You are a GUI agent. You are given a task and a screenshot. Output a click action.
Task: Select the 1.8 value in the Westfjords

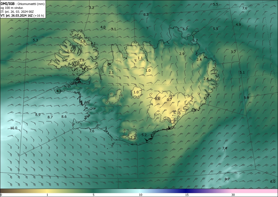pos(82,60)
